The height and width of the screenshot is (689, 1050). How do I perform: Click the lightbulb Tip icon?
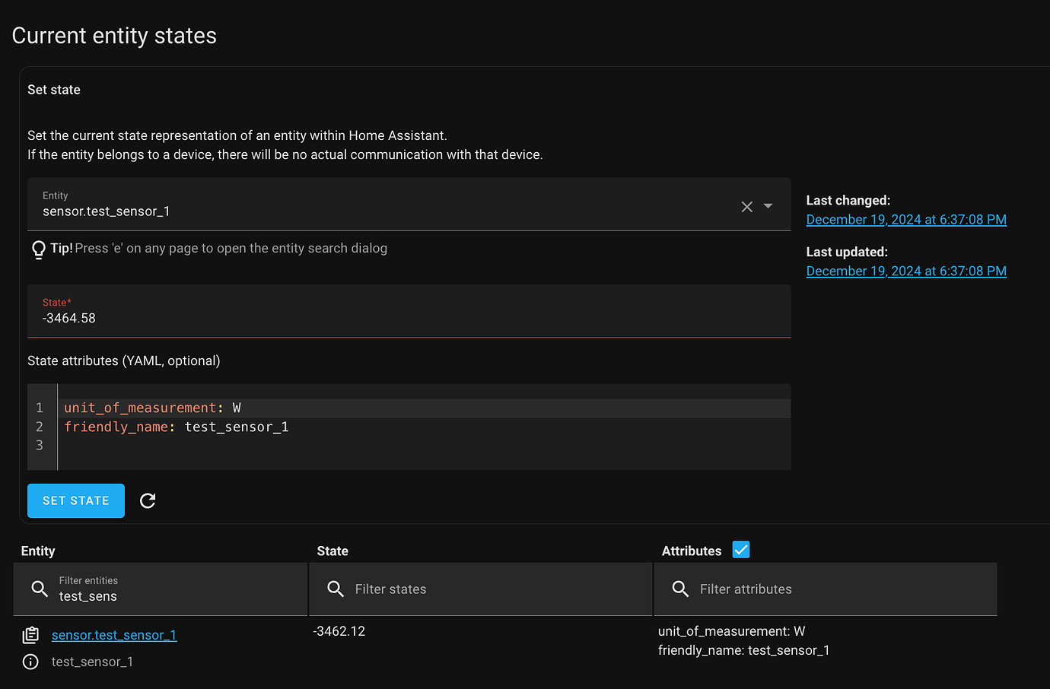click(x=38, y=249)
